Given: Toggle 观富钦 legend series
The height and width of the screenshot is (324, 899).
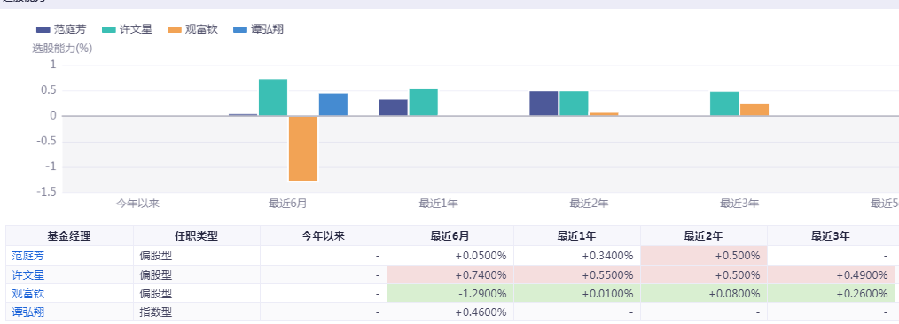Looking at the screenshot, I should [x=193, y=29].
